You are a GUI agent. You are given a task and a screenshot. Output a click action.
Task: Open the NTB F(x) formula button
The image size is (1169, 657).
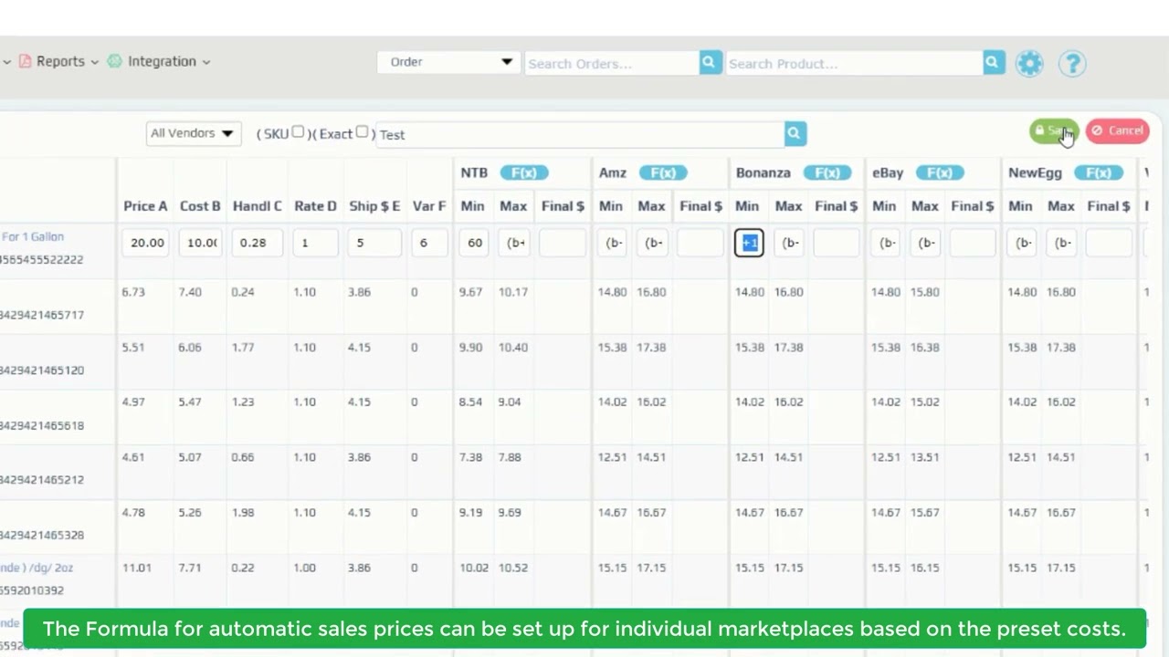(523, 172)
